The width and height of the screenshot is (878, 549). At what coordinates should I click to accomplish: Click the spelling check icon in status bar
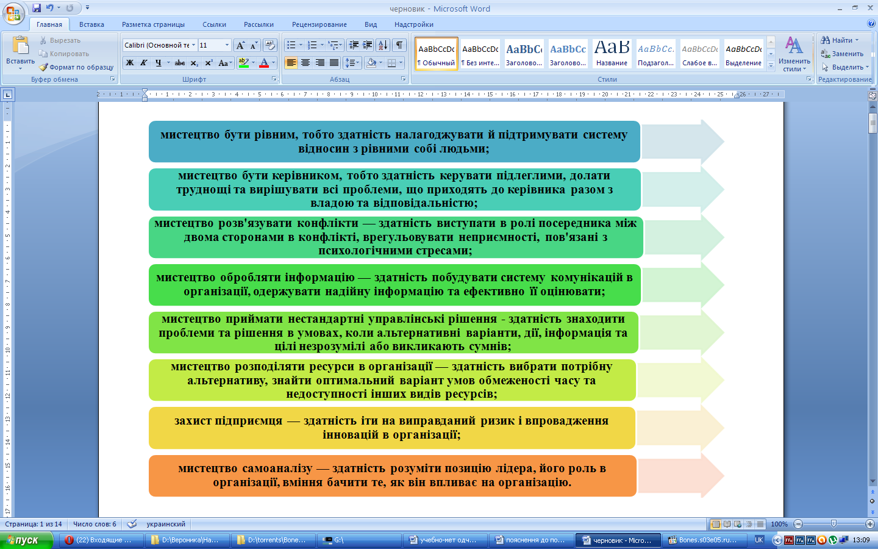coord(132,524)
